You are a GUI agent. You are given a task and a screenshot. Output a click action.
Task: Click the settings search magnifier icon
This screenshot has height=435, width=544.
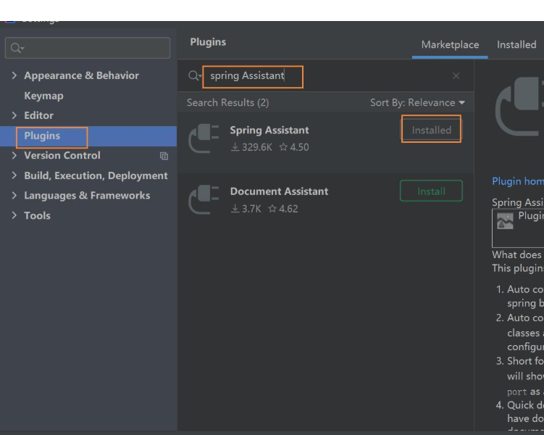(x=17, y=48)
